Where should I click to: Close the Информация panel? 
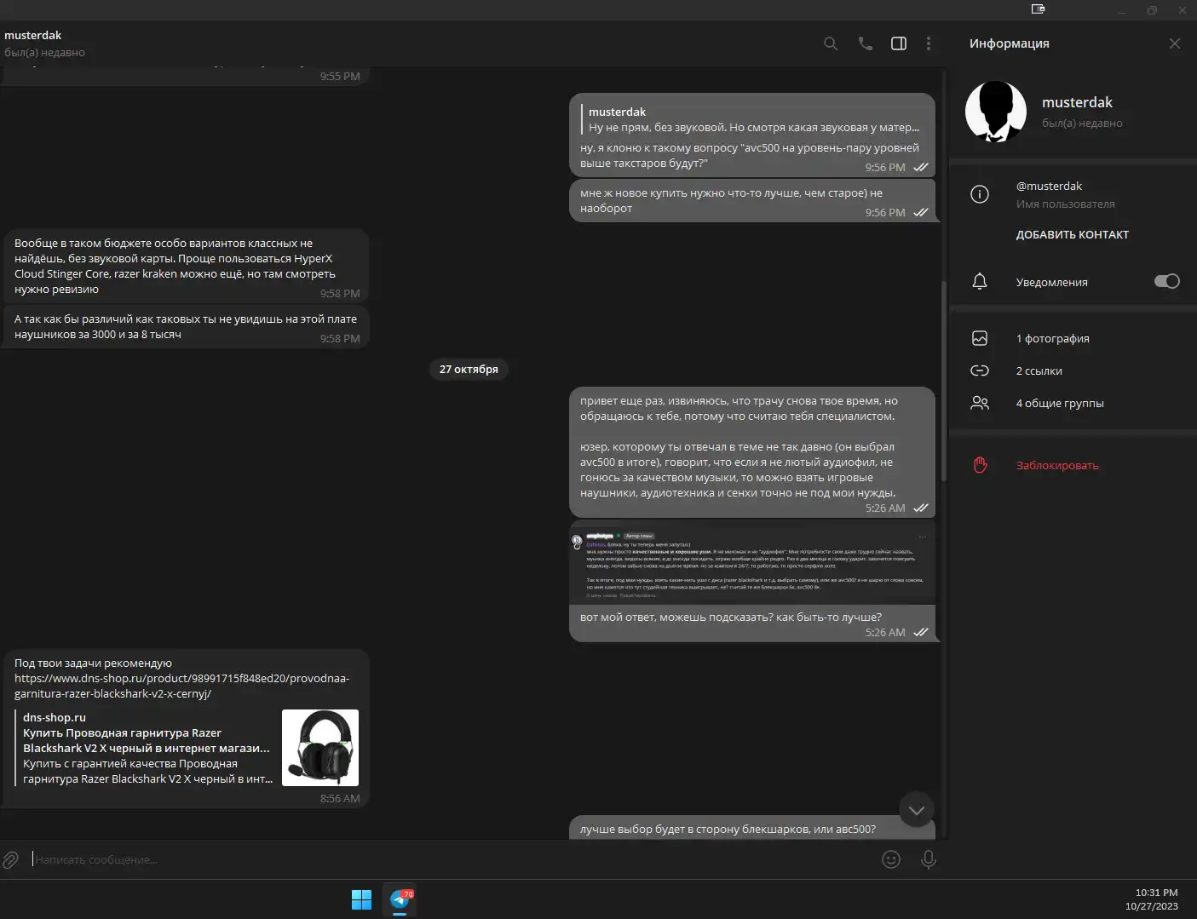[x=1174, y=43]
